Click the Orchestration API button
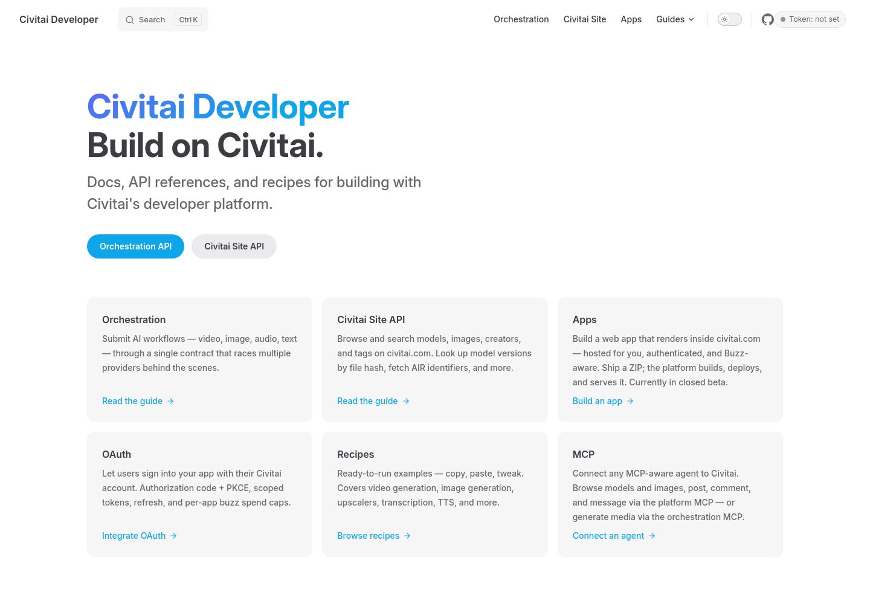The width and height of the screenshot is (870, 604). click(135, 246)
